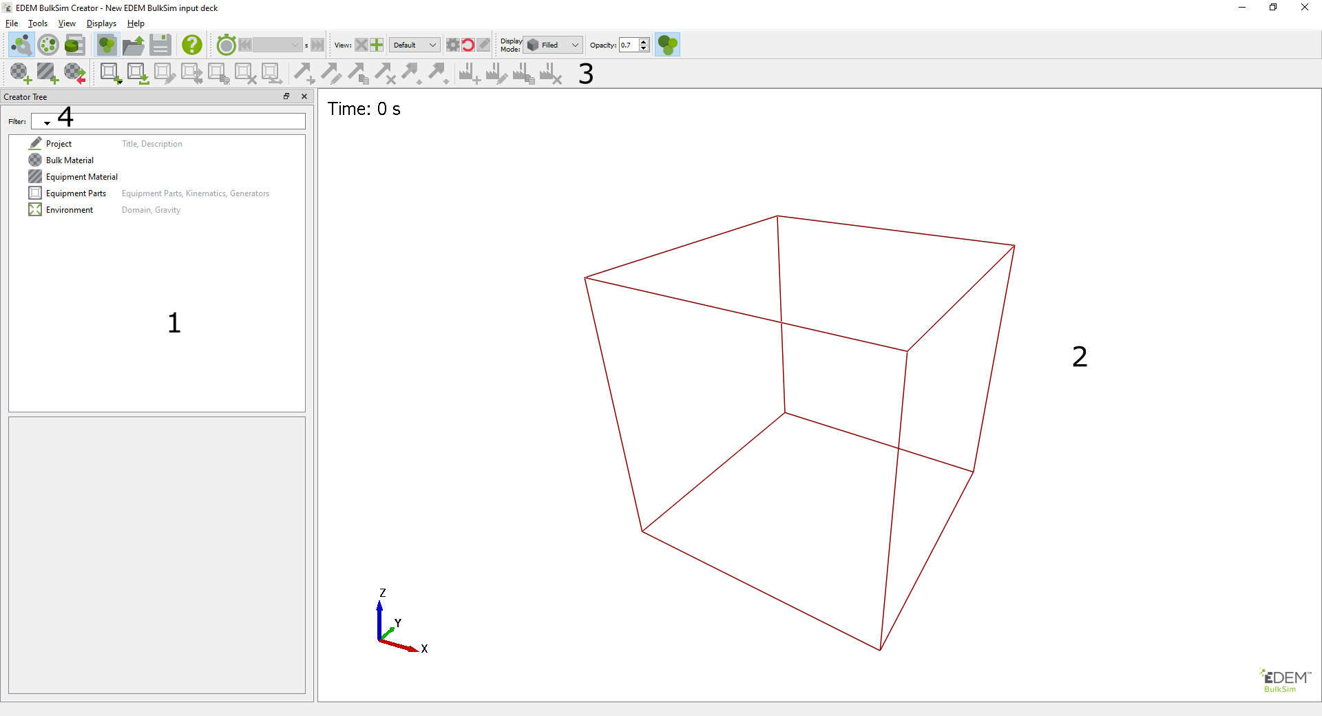Click the Add Equipment Material icon
The width and height of the screenshot is (1322, 716).
pyautogui.click(x=47, y=73)
